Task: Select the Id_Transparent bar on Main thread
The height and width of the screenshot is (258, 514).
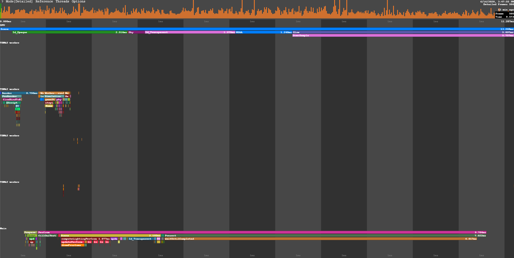Action: pos(141,239)
